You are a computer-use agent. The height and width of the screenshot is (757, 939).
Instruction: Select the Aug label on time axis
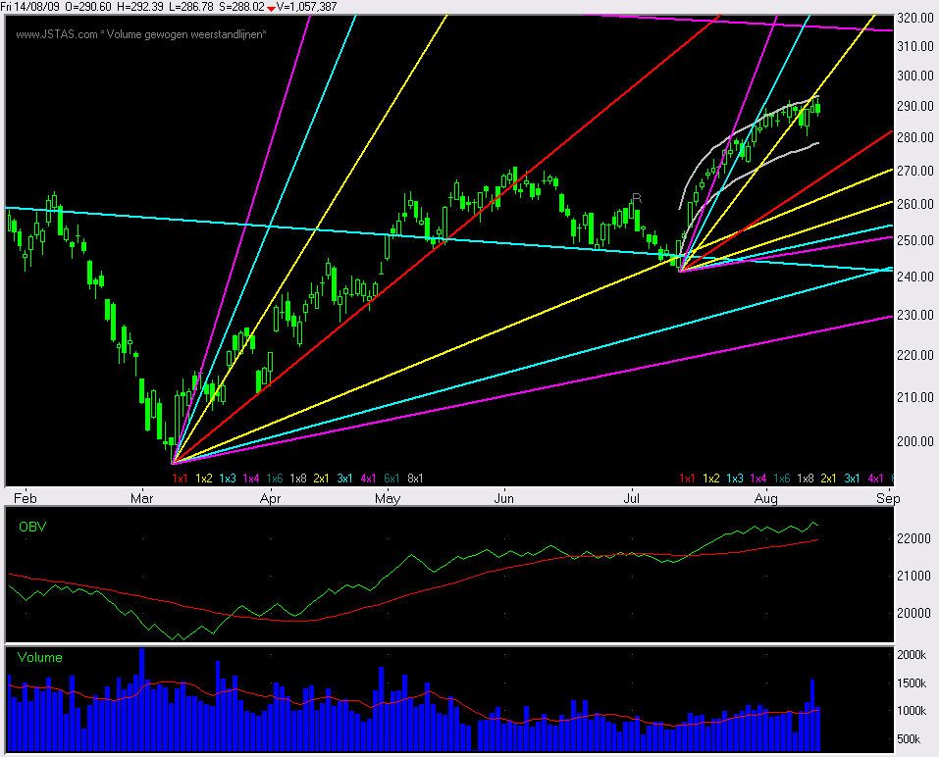click(x=767, y=498)
